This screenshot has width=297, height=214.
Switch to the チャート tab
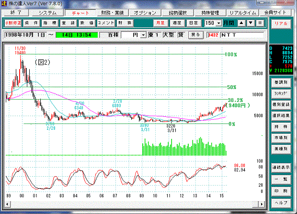click(x=80, y=13)
